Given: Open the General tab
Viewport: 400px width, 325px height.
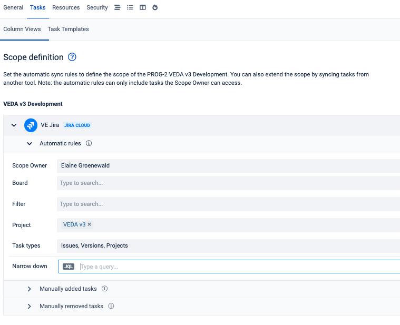Looking at the screenshot, I should point(13,8).
